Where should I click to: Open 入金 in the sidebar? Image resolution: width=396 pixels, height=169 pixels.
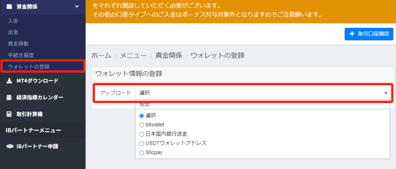pyautogui.click(x=13, y=20)
